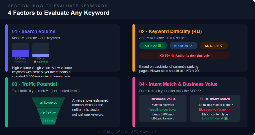This screenshot has height=135, width=255.
Task: Click the green checkmark in KD 0–20
Action: (x=159, y=46)
